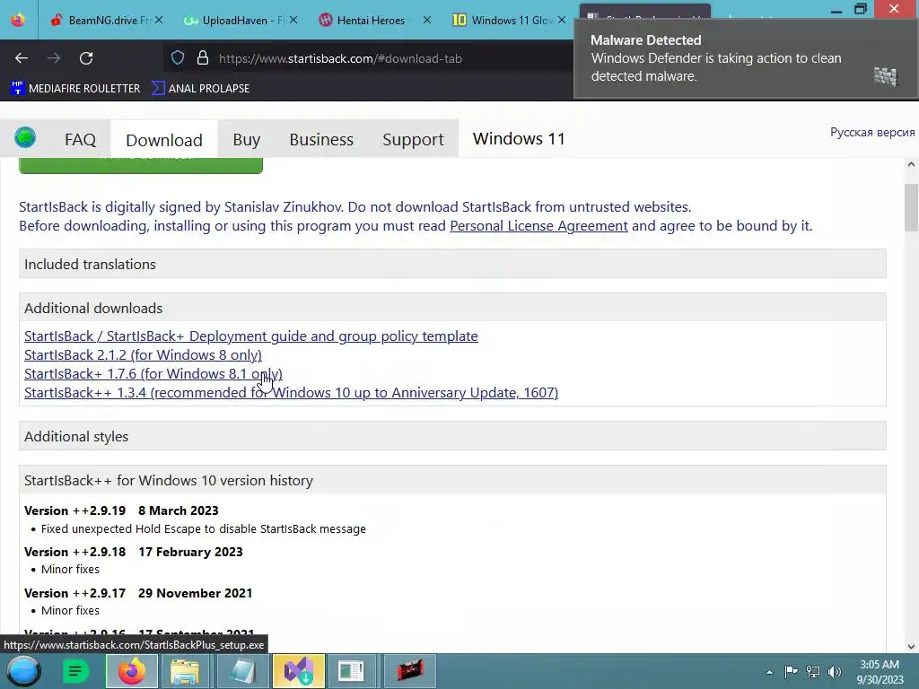Screen dimensions: 919x689
Task: Close the Windows 11 Glow tab
Action: (x=562, y=20)
